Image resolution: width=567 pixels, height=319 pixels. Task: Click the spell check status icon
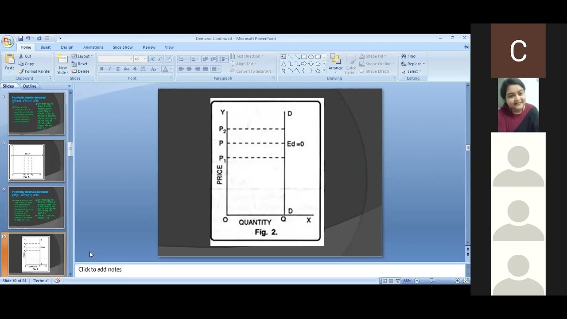click(x=57, y=281)
